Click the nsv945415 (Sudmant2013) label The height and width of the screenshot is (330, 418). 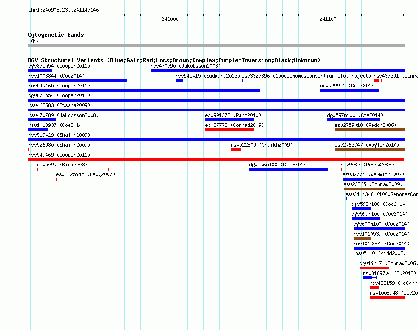(x=208, y=76)
